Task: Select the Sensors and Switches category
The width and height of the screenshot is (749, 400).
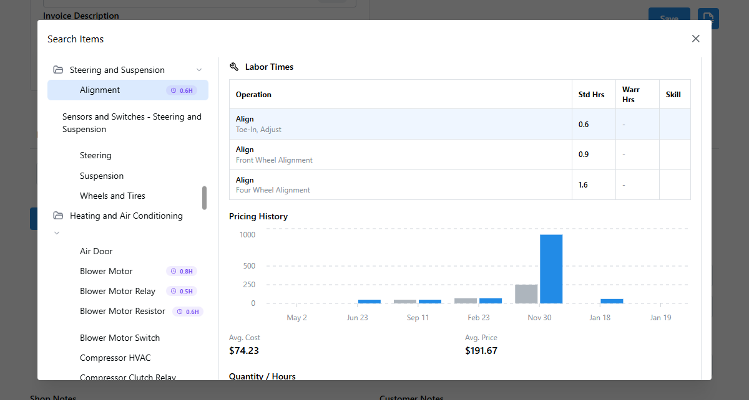Action: 131,123
